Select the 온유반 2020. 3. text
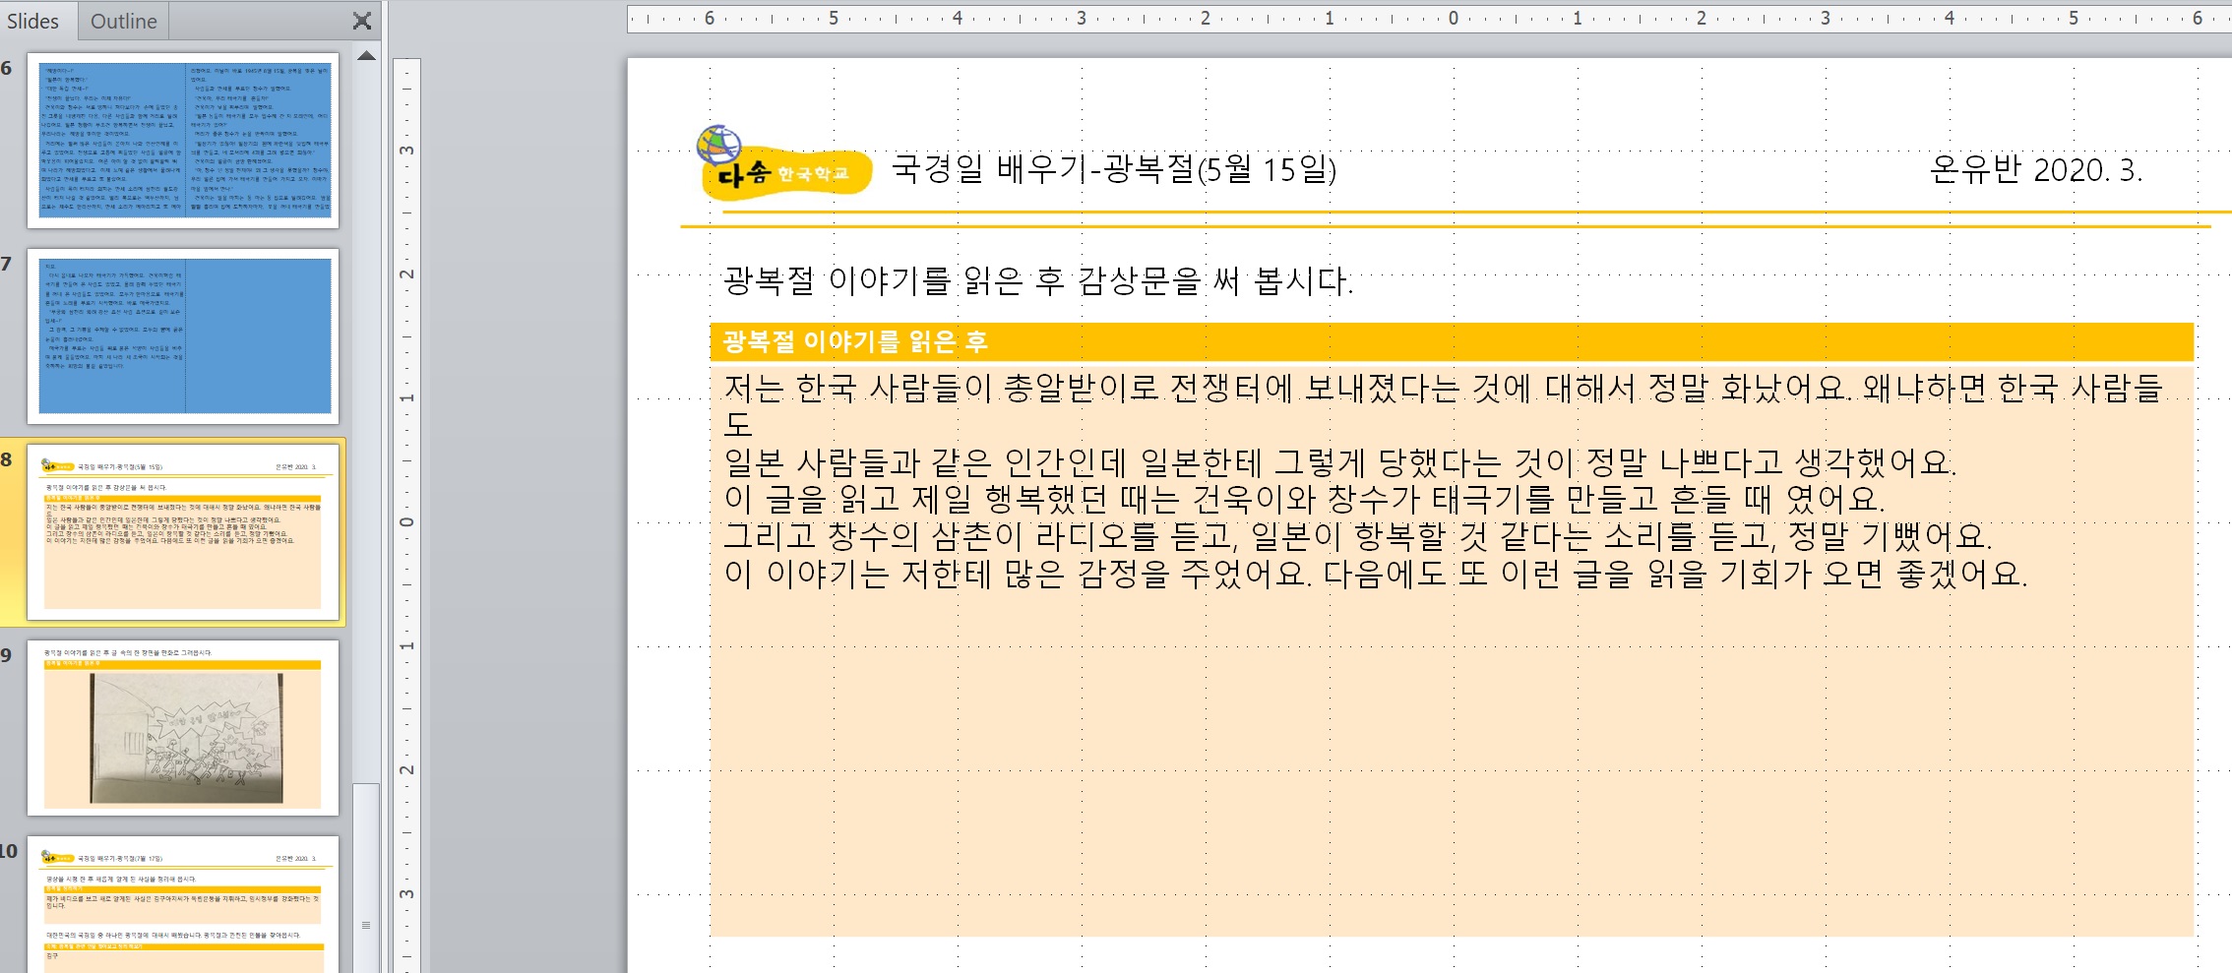2232x973 pixels. tap(2034, 170)
